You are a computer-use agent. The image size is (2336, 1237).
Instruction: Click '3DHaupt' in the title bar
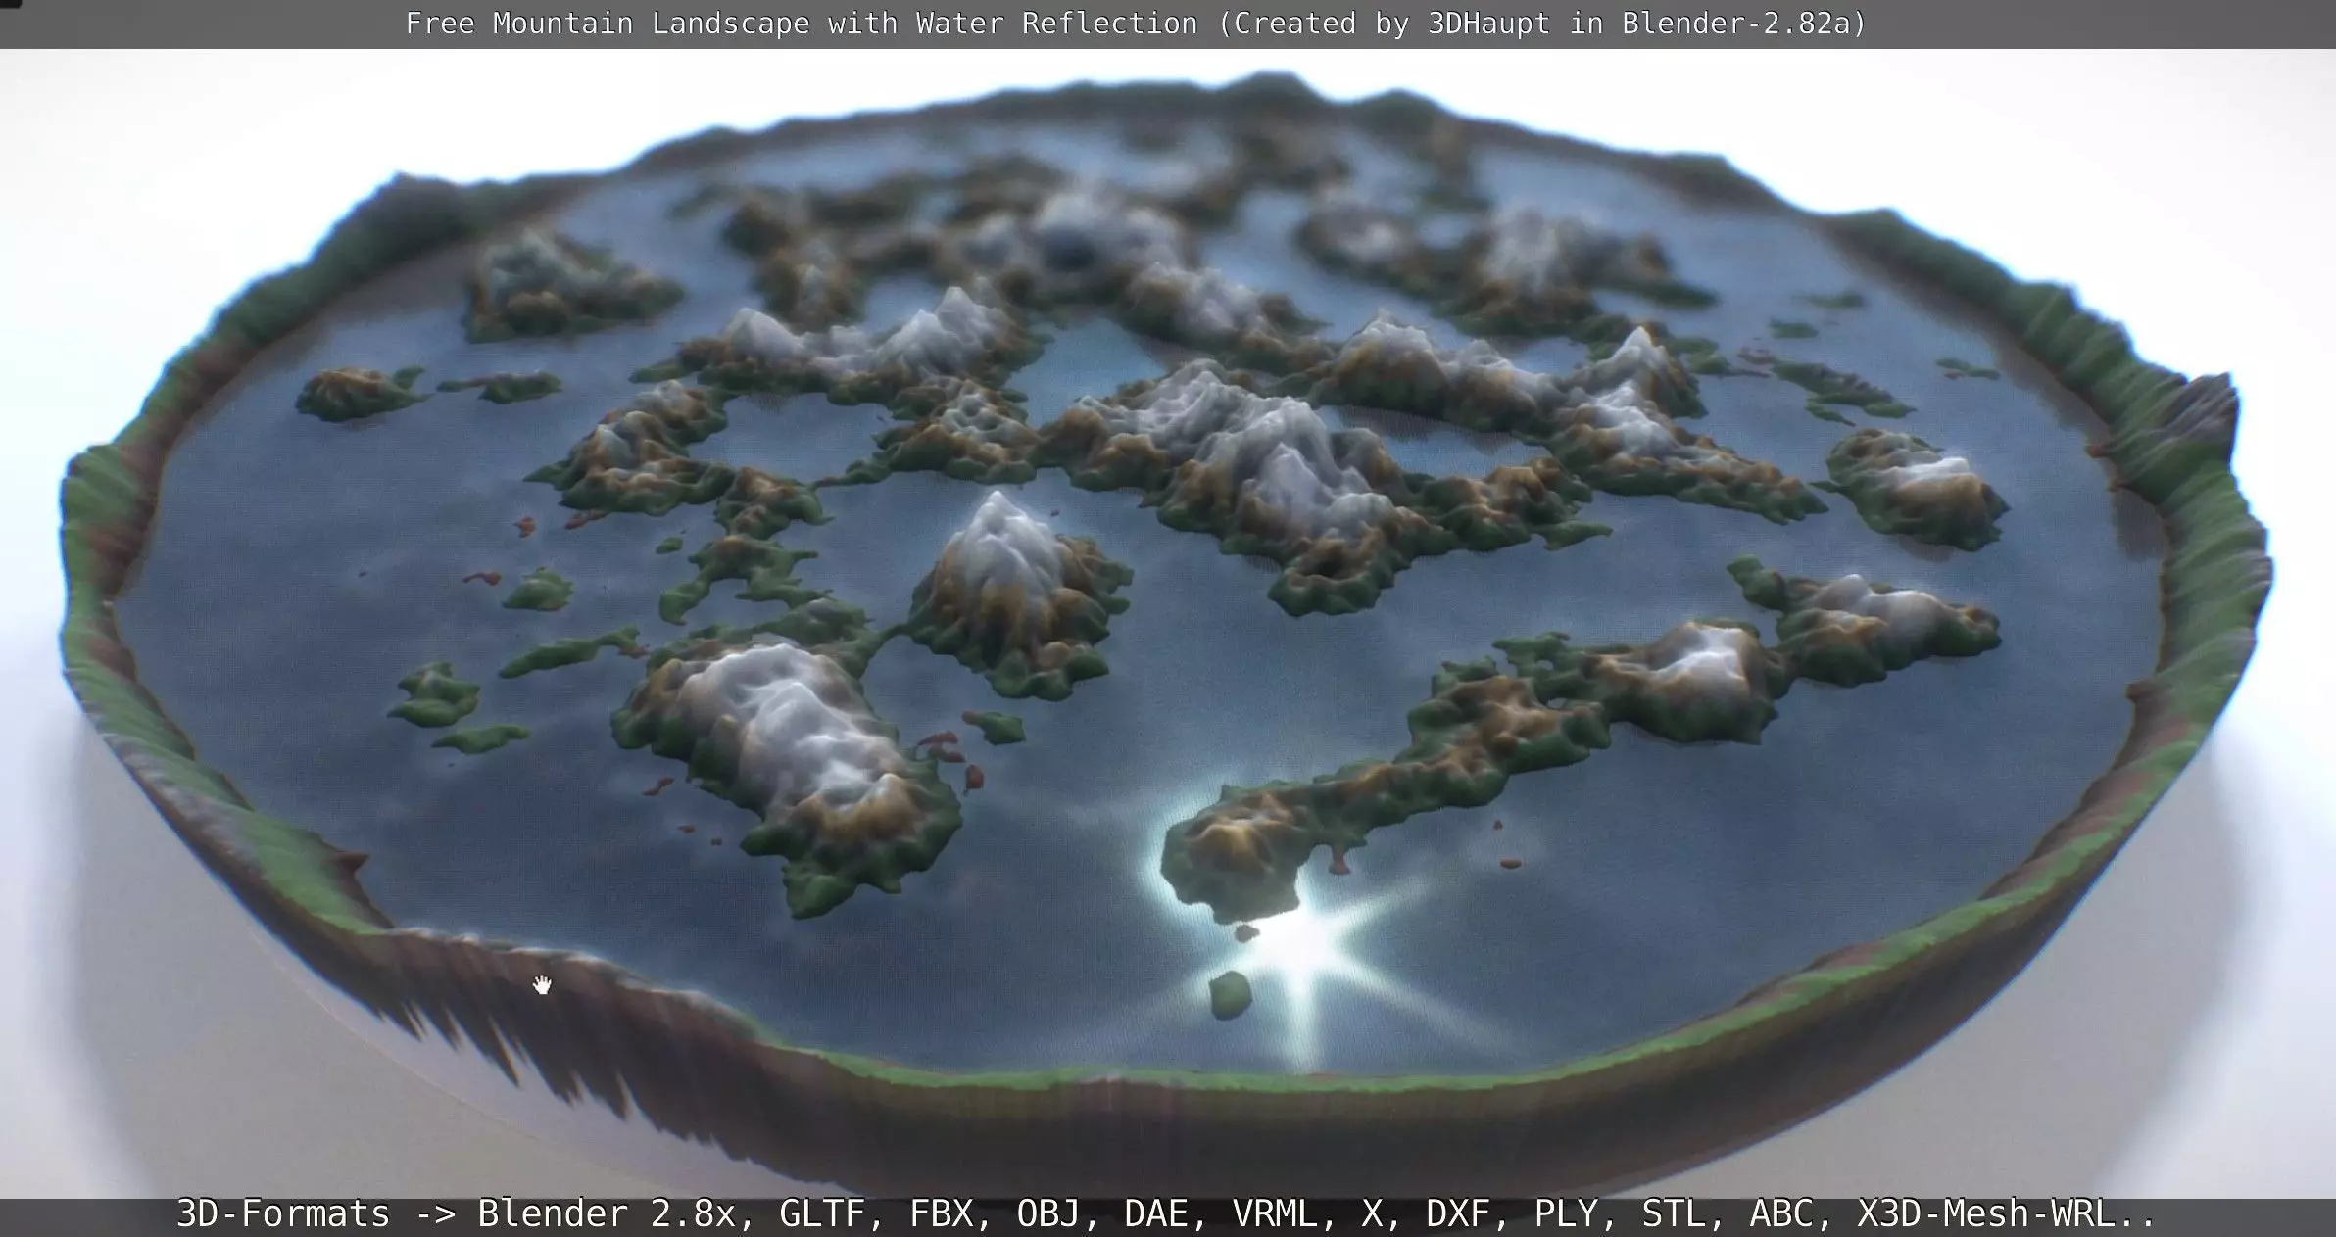coord(1488,24)
